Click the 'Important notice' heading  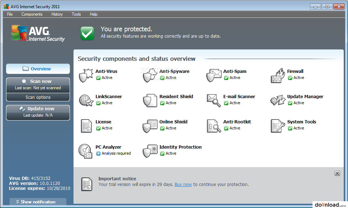pos(117,178)
